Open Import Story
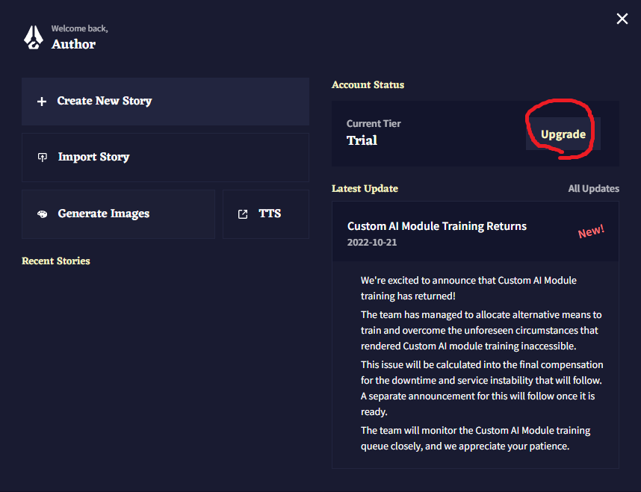The image size is (641, 492). [165, 158]
